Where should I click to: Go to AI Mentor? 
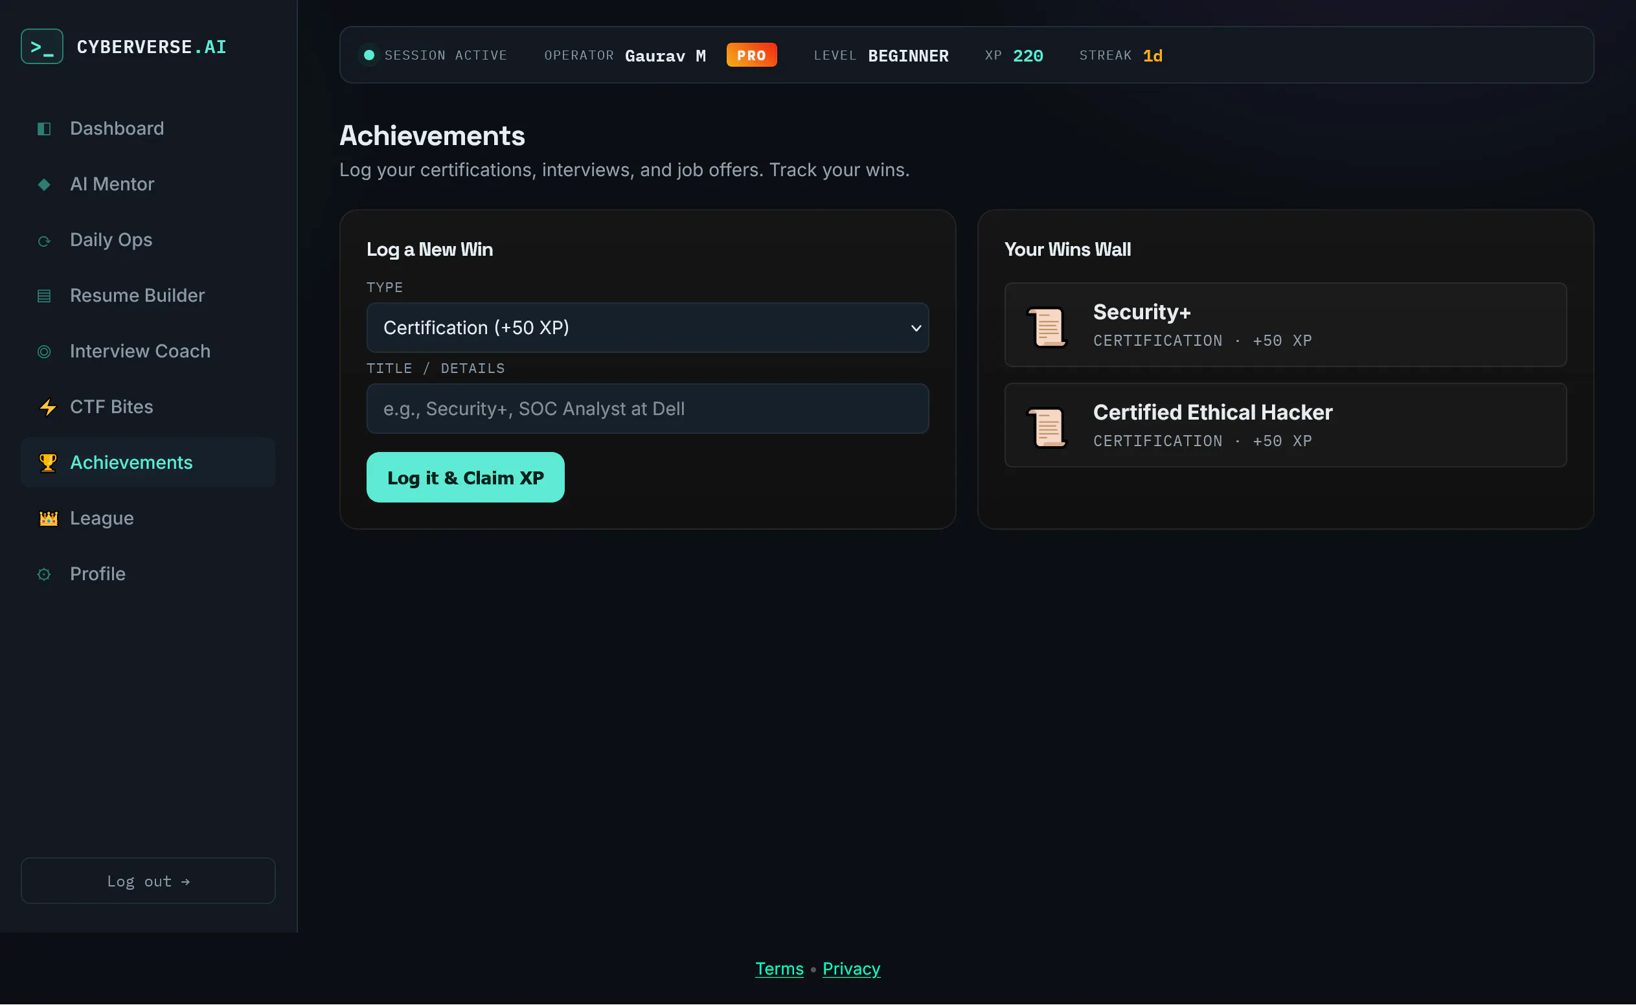click(148, 184)
